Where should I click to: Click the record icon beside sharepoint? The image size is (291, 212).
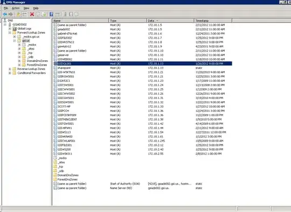coord(55,68)
